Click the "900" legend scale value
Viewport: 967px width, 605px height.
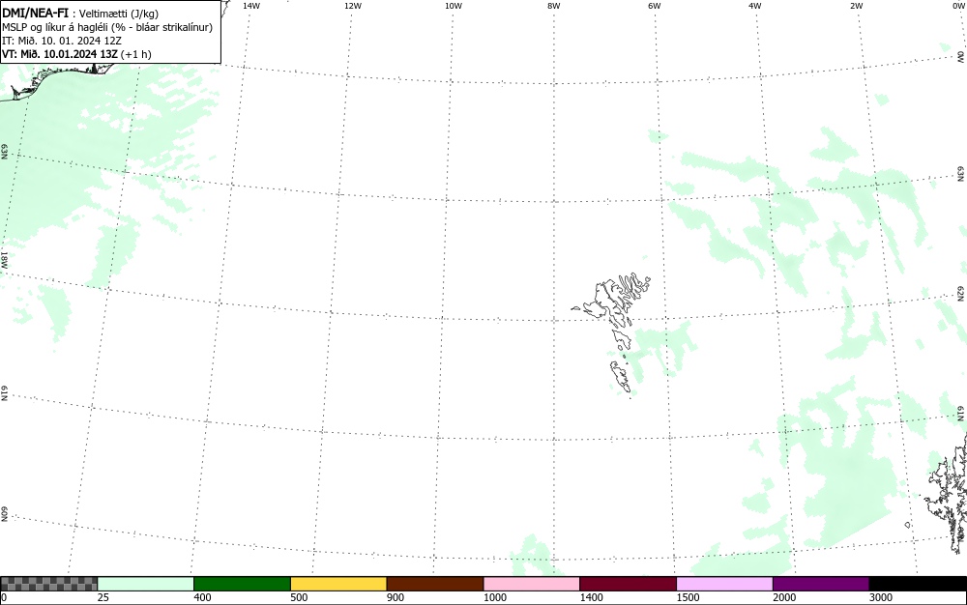coord(396,597)
